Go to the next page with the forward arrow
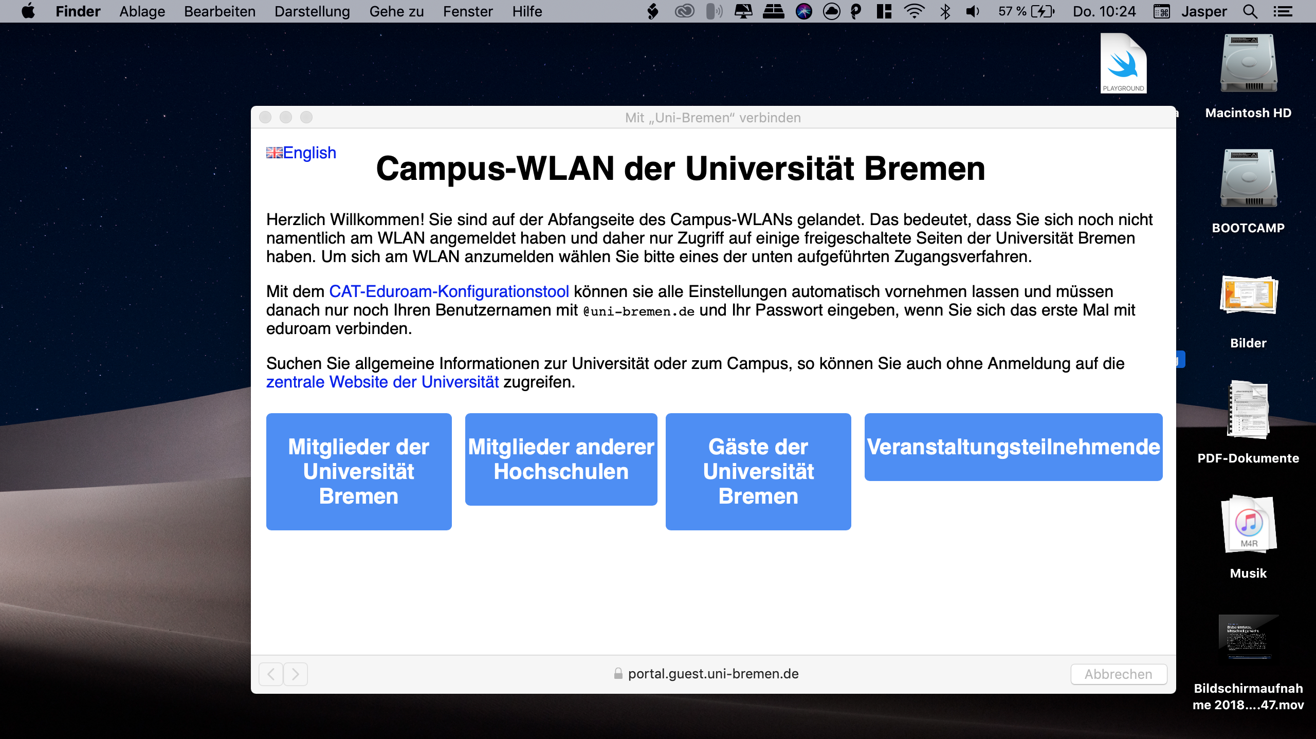1316x739 pixels. tap(296, 674)
